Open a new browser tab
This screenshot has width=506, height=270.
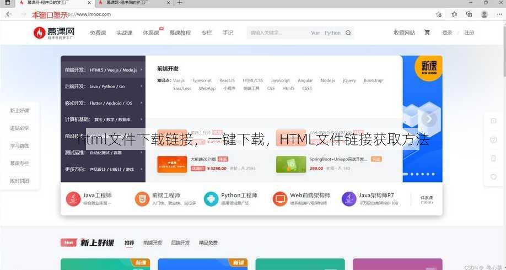[180, 3]
